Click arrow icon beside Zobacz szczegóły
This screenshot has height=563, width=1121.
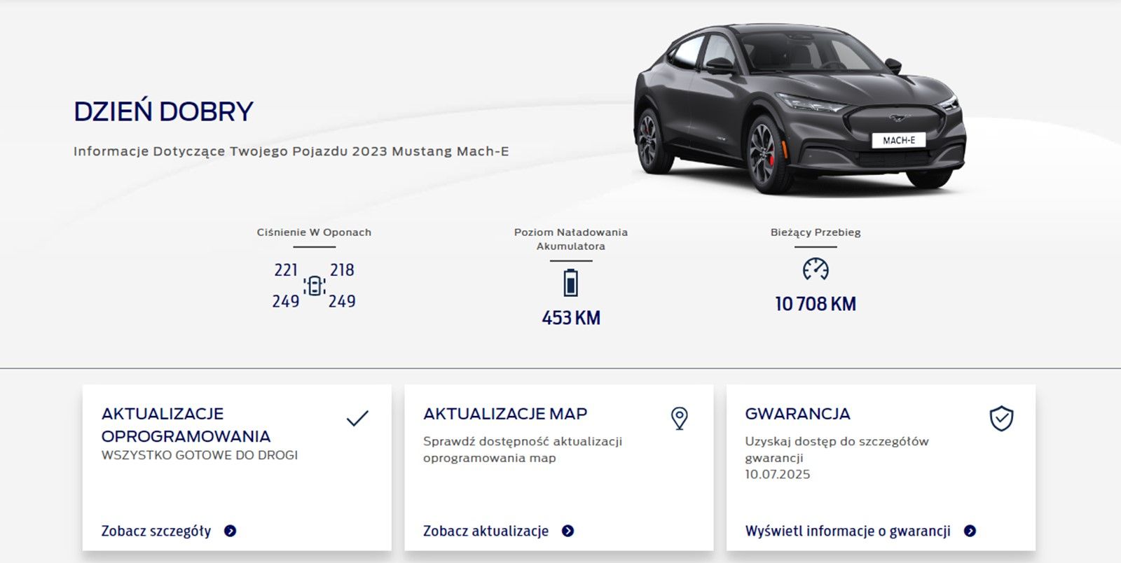tap(231, 531)
